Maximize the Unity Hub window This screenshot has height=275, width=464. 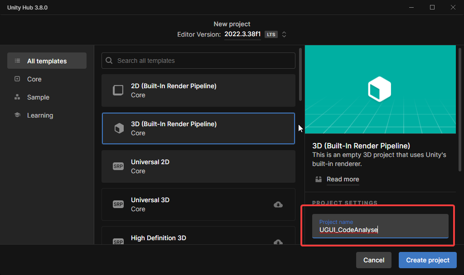[x=432, y=7]
